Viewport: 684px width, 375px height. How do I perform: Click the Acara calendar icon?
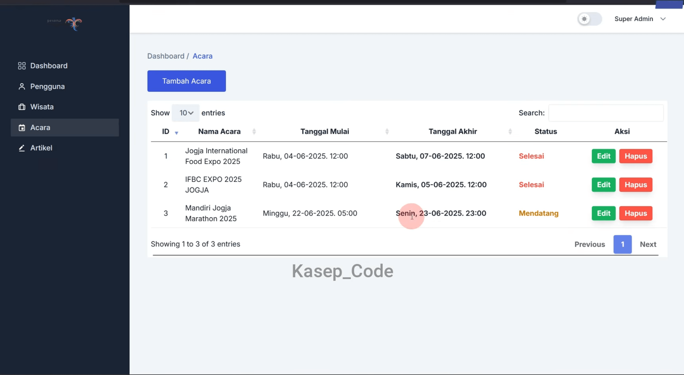pos(22,128)
